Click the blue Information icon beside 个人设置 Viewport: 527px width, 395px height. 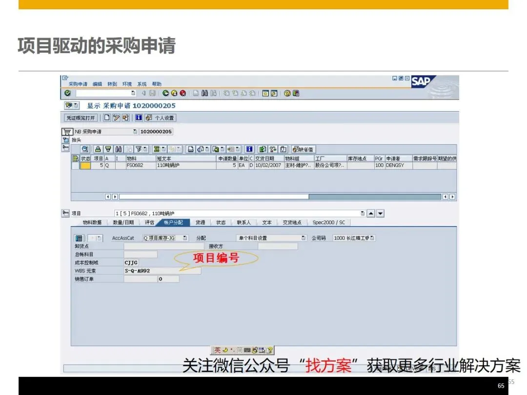coord(139,118)
